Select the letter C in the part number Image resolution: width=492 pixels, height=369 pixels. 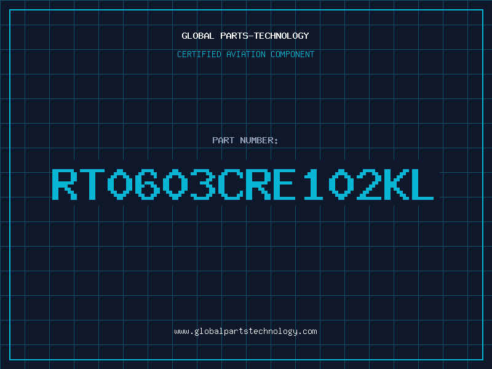[x=229, y=184]
